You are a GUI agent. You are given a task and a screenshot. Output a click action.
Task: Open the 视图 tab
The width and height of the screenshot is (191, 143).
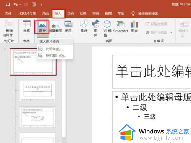[108, 13]
